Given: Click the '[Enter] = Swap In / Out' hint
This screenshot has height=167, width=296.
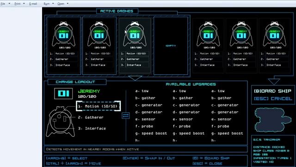Looking at the screenshot, I should pyautogui.click(x=149, y=158).
